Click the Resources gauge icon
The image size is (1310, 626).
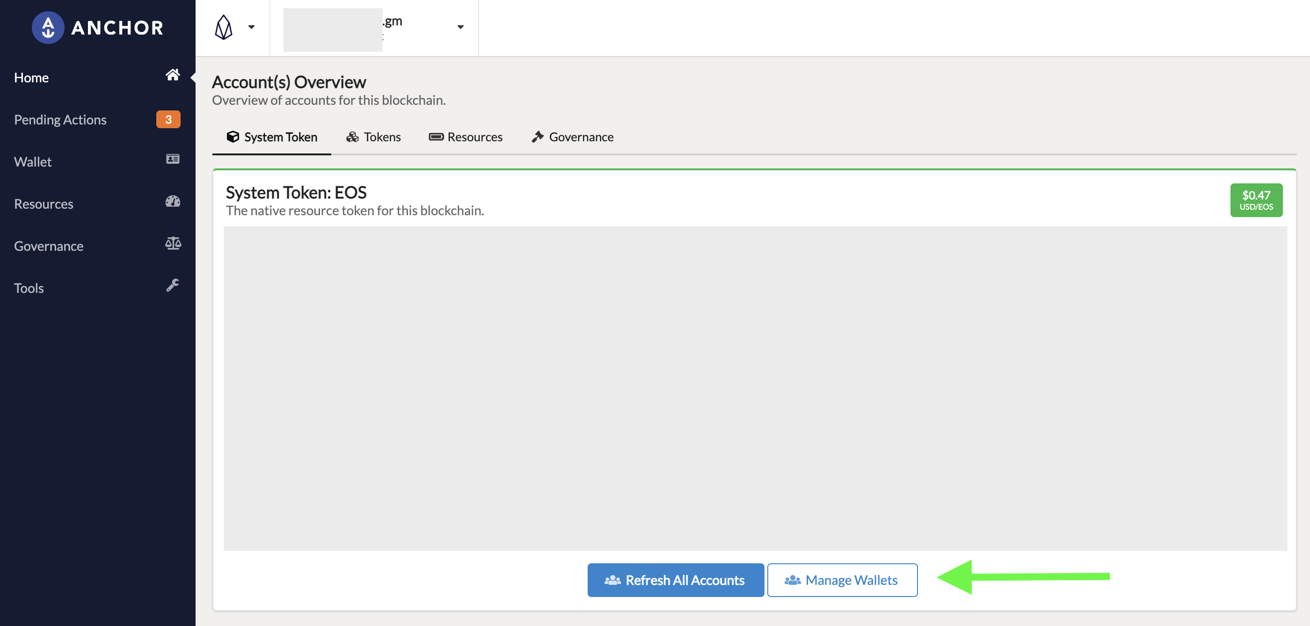point(172,201)
